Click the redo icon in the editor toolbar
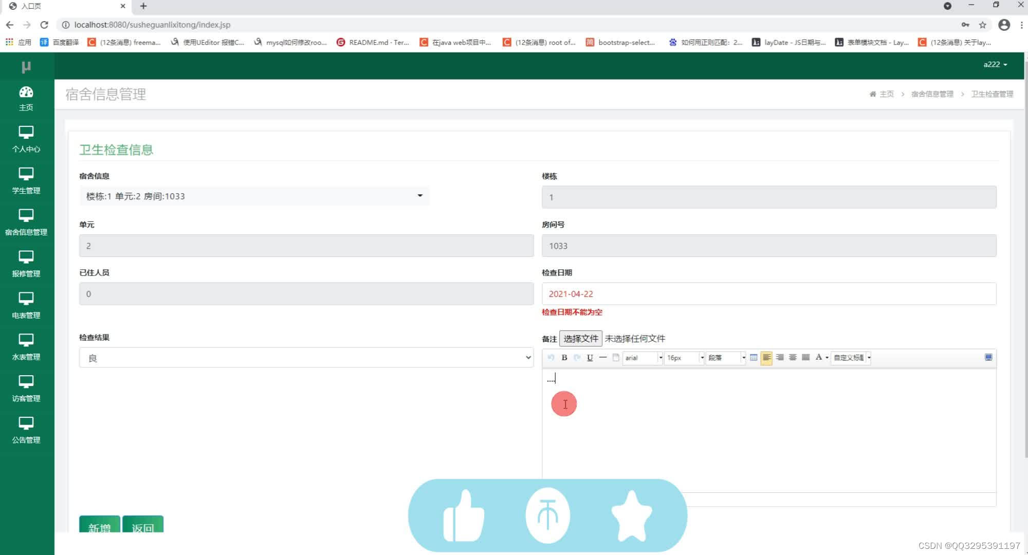 (x=577, y=358)
